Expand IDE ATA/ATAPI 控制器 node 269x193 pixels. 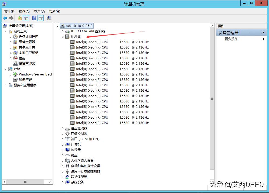tap(63, 31)
